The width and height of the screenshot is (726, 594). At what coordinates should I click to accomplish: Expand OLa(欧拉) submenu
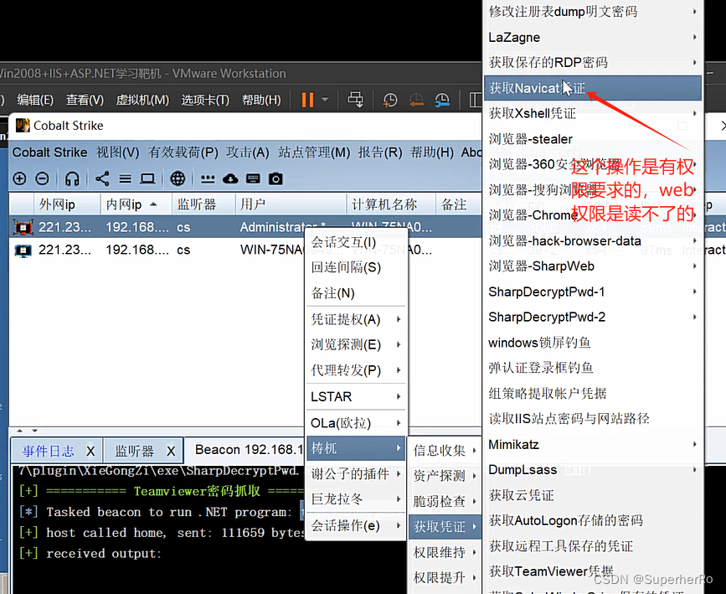click(356, 423)
